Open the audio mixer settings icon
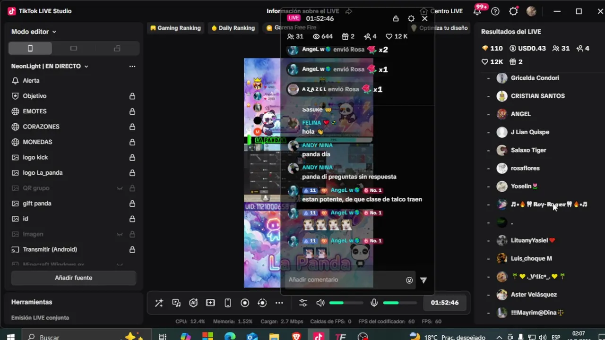This screenshot has width=605, height=340. coord(303,303)
